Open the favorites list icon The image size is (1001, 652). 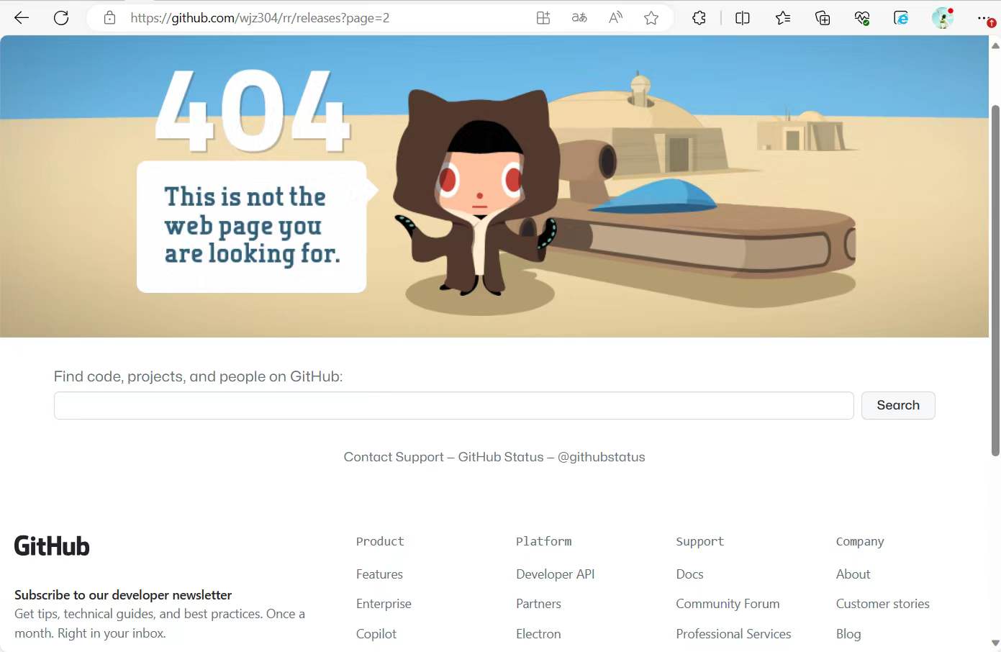tap(783, 18)
